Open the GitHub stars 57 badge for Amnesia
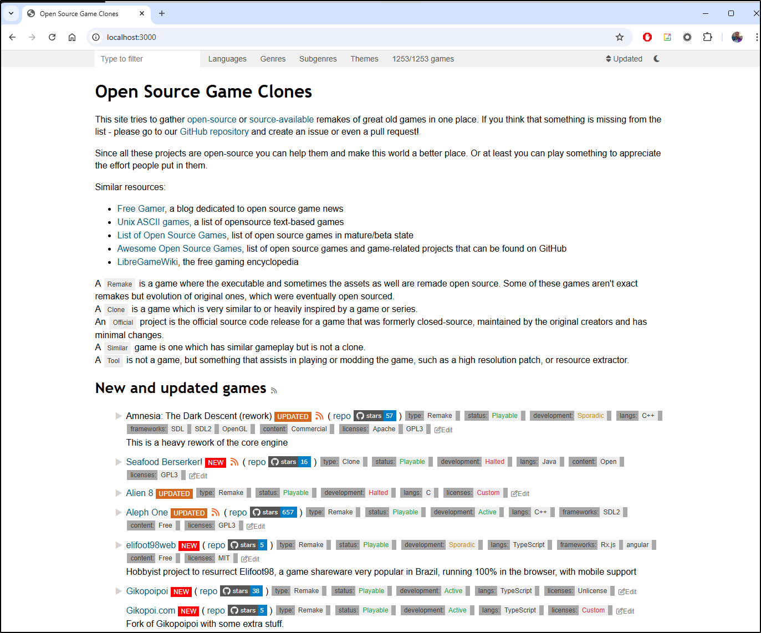Screen dimensions: 761x633 coord(375,416)
